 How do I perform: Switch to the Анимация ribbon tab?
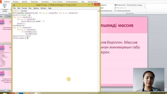point(45,2)
